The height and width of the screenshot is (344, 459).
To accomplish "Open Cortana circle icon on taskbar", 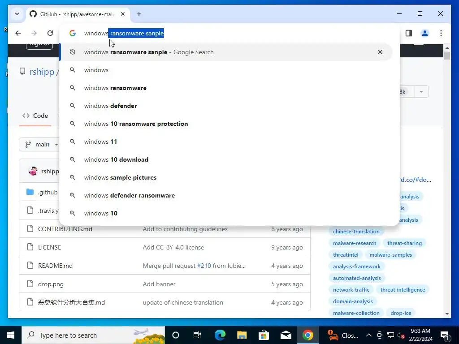I will point(176,335).
